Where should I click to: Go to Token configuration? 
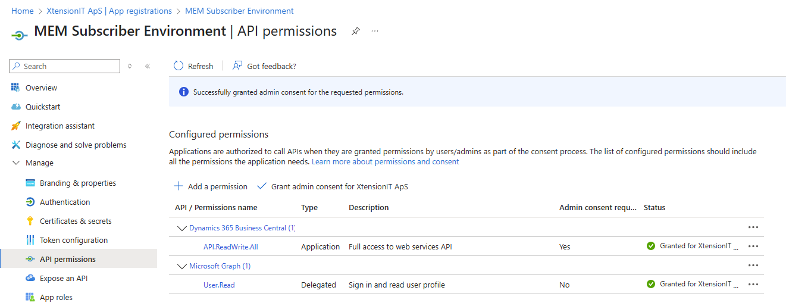73,240
